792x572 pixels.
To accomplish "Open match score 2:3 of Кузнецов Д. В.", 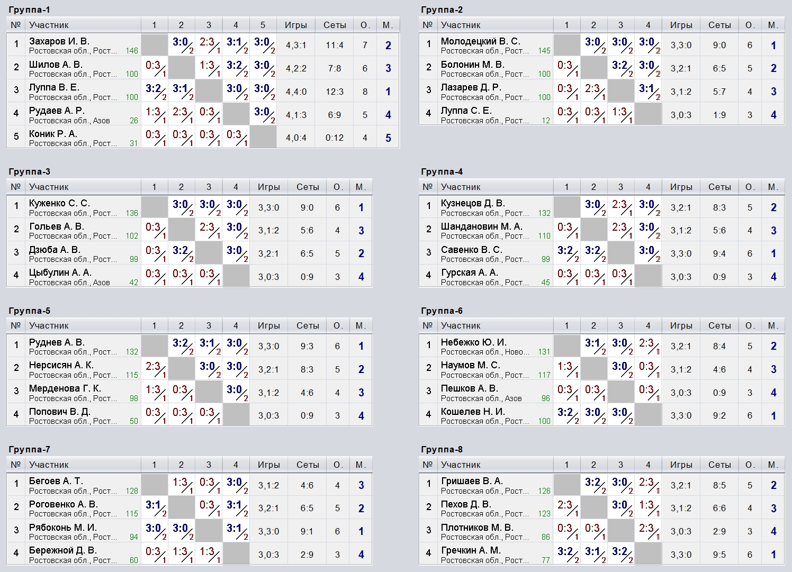I will 620,207.
